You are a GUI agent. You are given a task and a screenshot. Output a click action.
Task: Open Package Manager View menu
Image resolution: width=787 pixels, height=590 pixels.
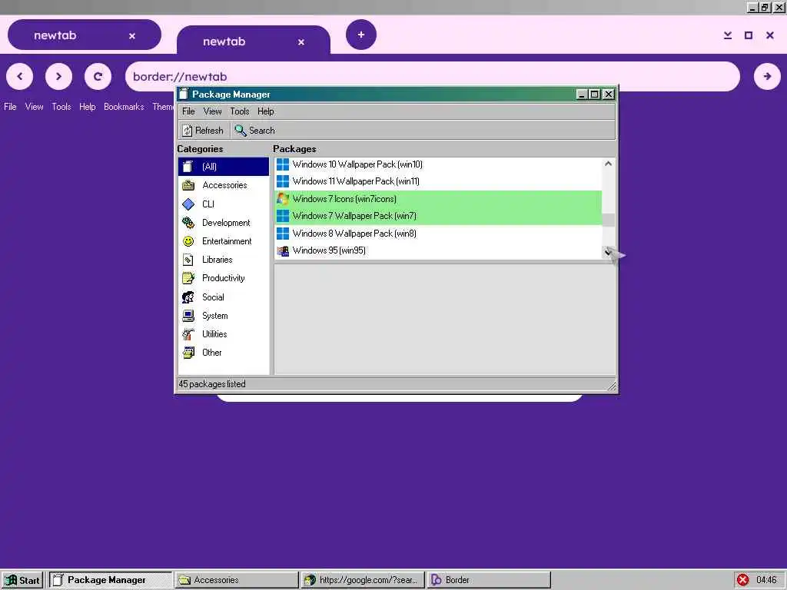(x=212, y=111)
